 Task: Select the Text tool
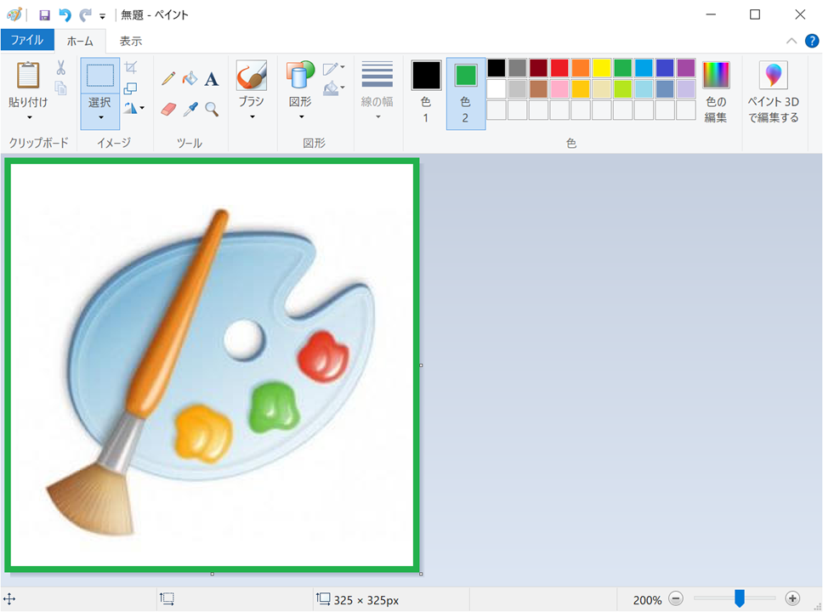point(212,79)
